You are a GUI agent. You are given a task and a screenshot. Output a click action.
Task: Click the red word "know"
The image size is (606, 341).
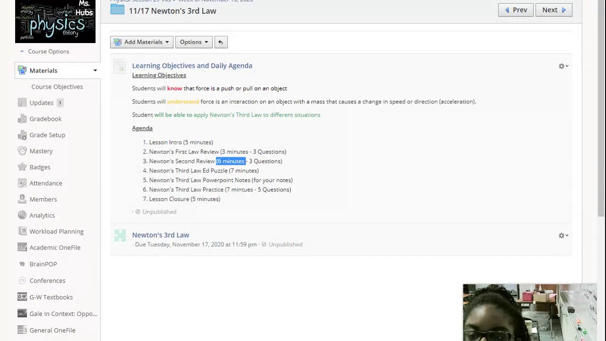click(x=175, y=89)
